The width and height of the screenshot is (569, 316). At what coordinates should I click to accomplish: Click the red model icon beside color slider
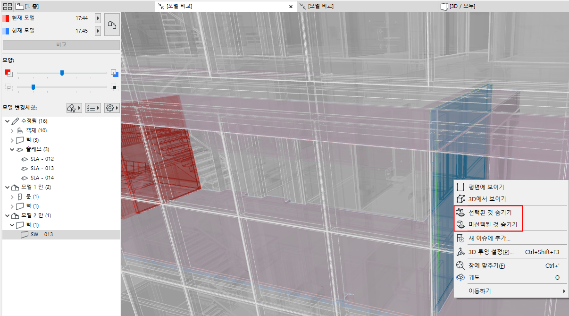(8, 73)
